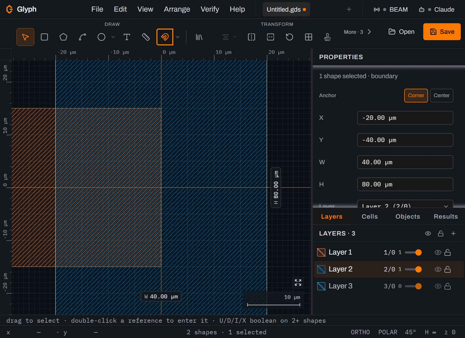Image resolution: width=465 pixels, height=338 pixels.
Task: Open the Help menu
Action: tap(237, 9)
